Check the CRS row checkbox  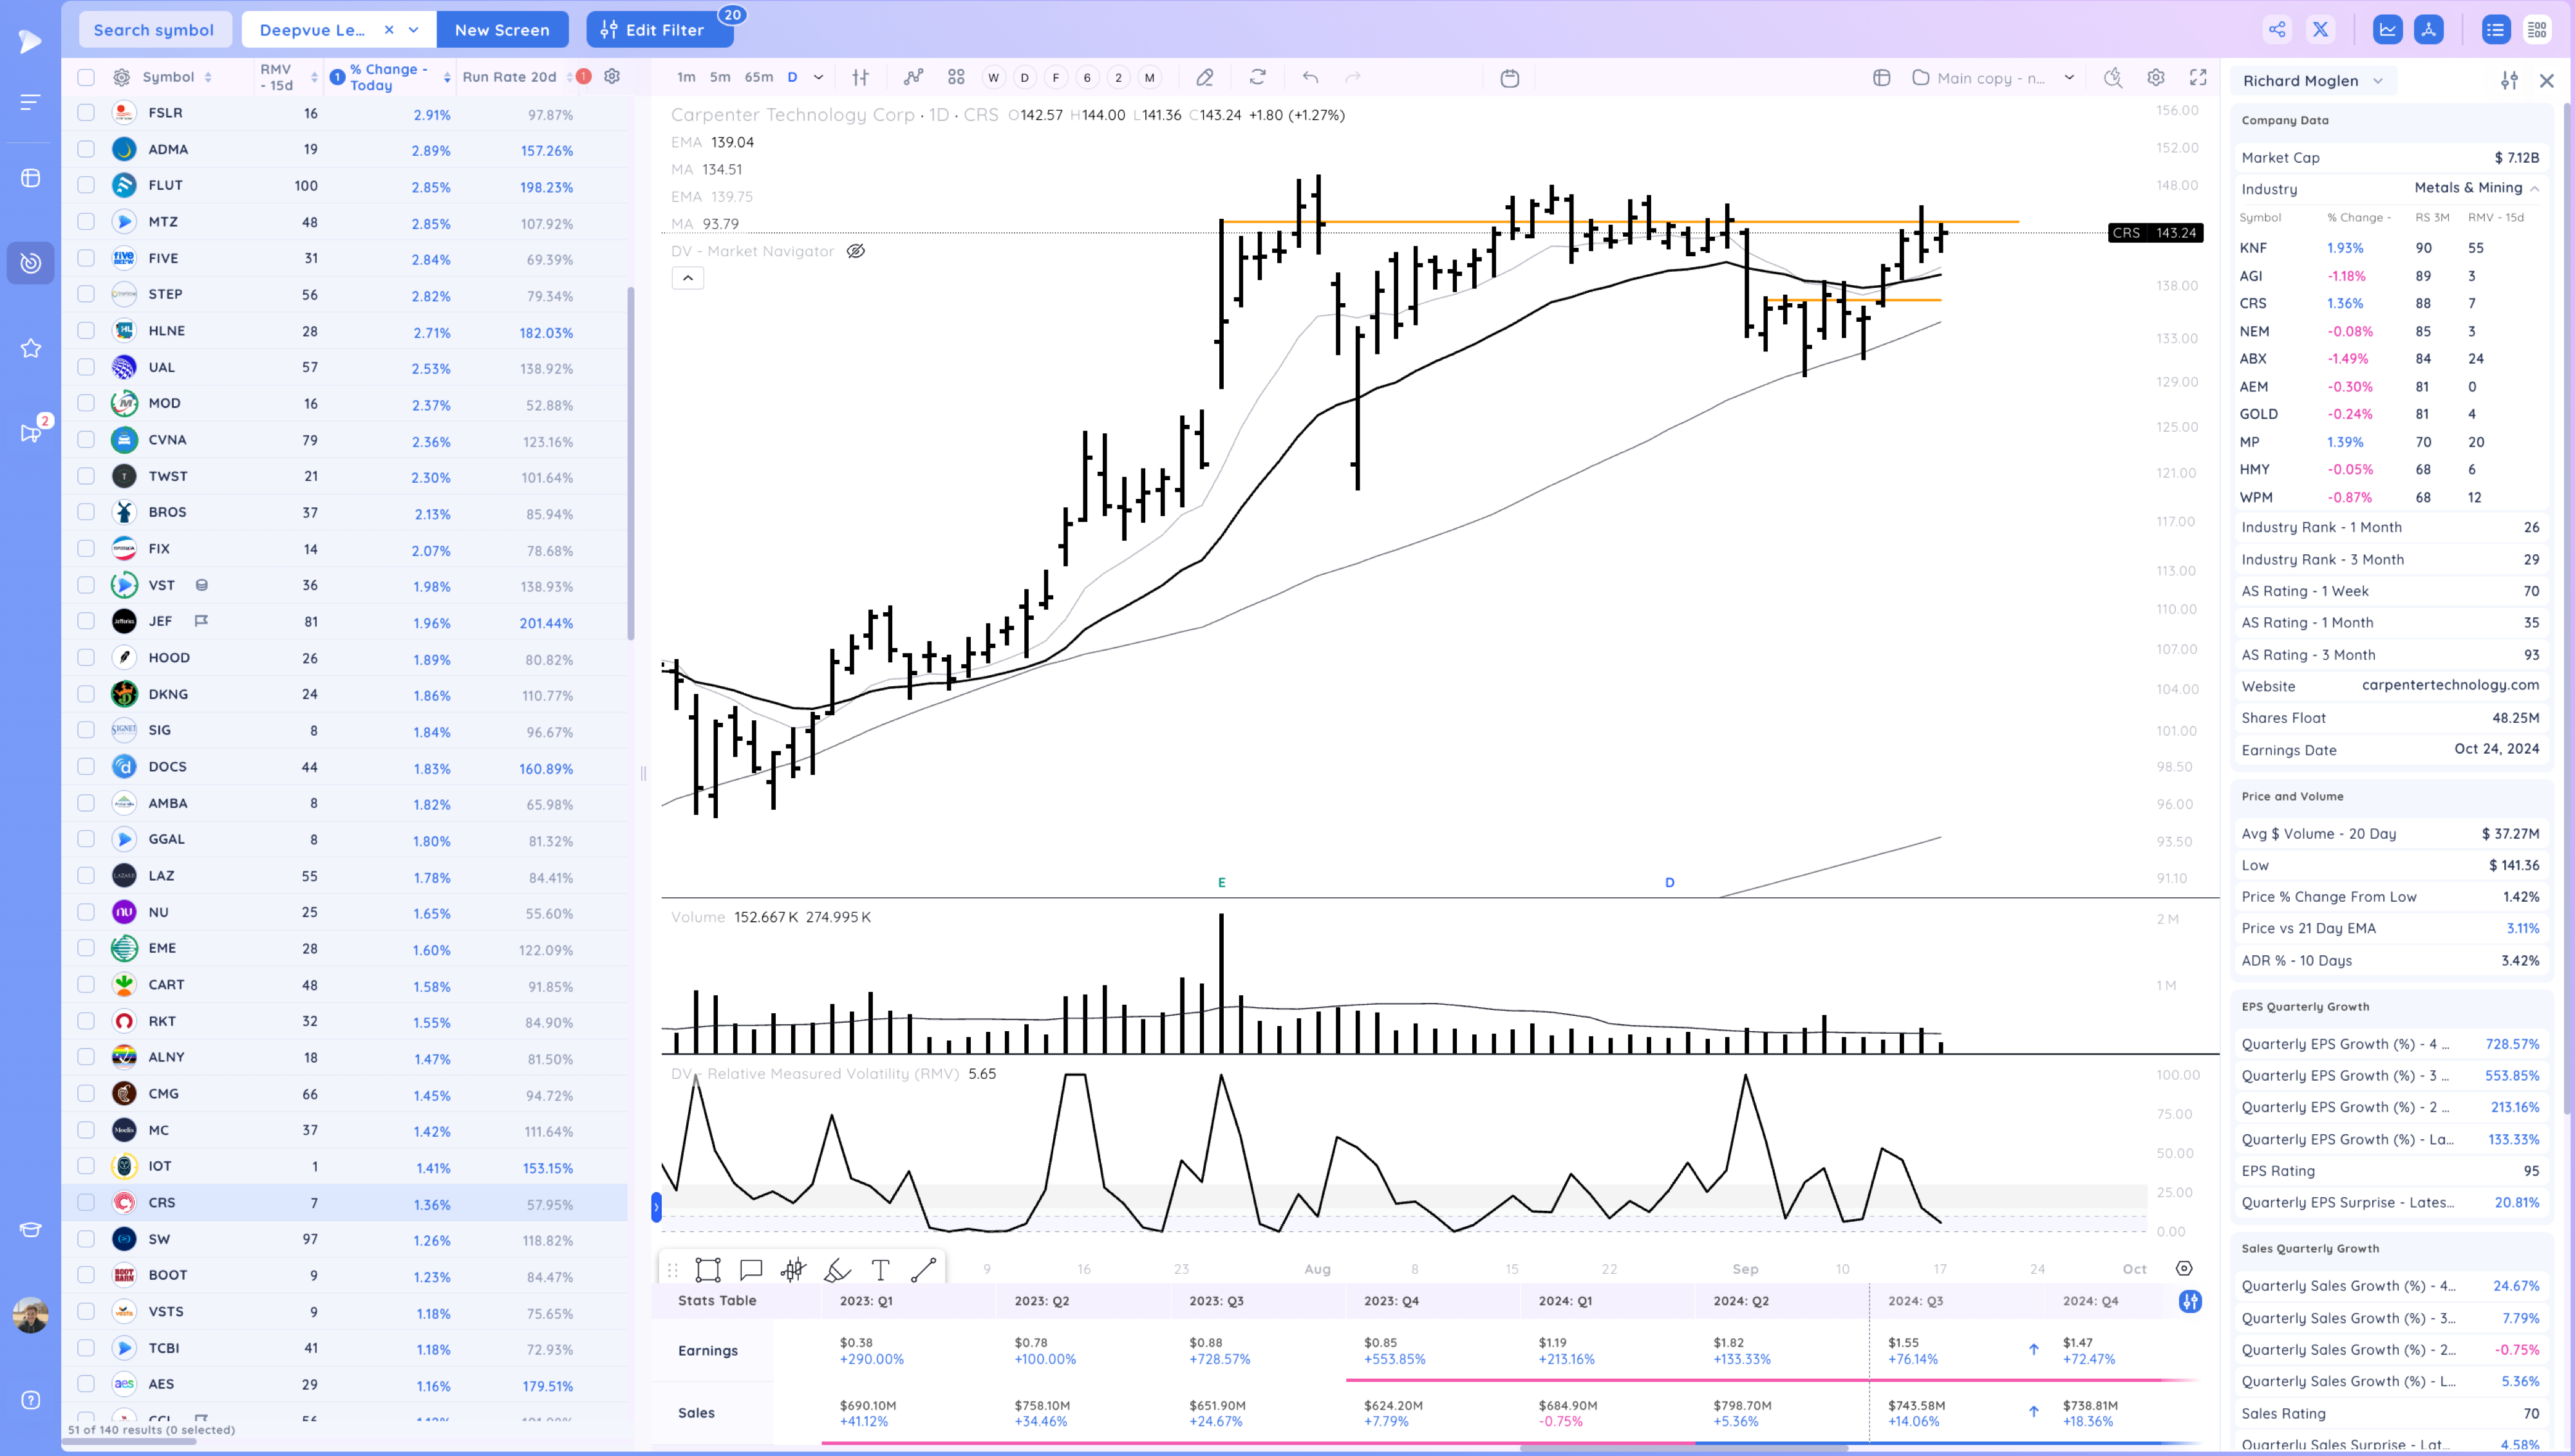point(86,1203)
